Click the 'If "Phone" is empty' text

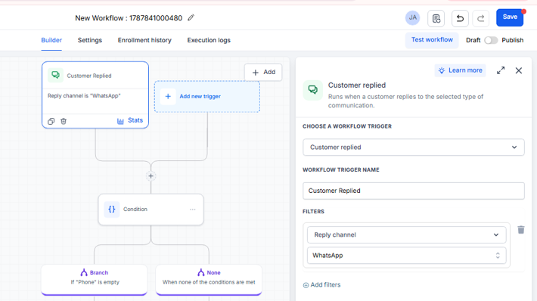pos(95,282)
